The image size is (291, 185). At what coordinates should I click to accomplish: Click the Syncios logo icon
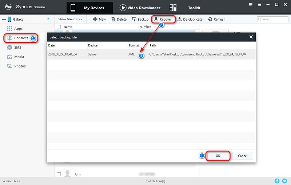pyautogui.click(x=8, y=7)
